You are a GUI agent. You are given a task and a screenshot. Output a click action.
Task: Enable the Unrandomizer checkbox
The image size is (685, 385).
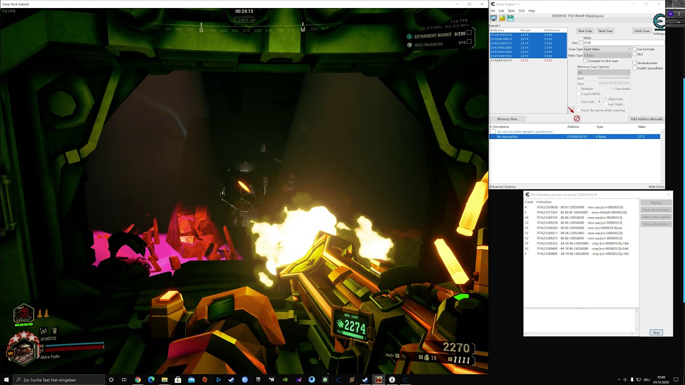(x=635, y=63)
